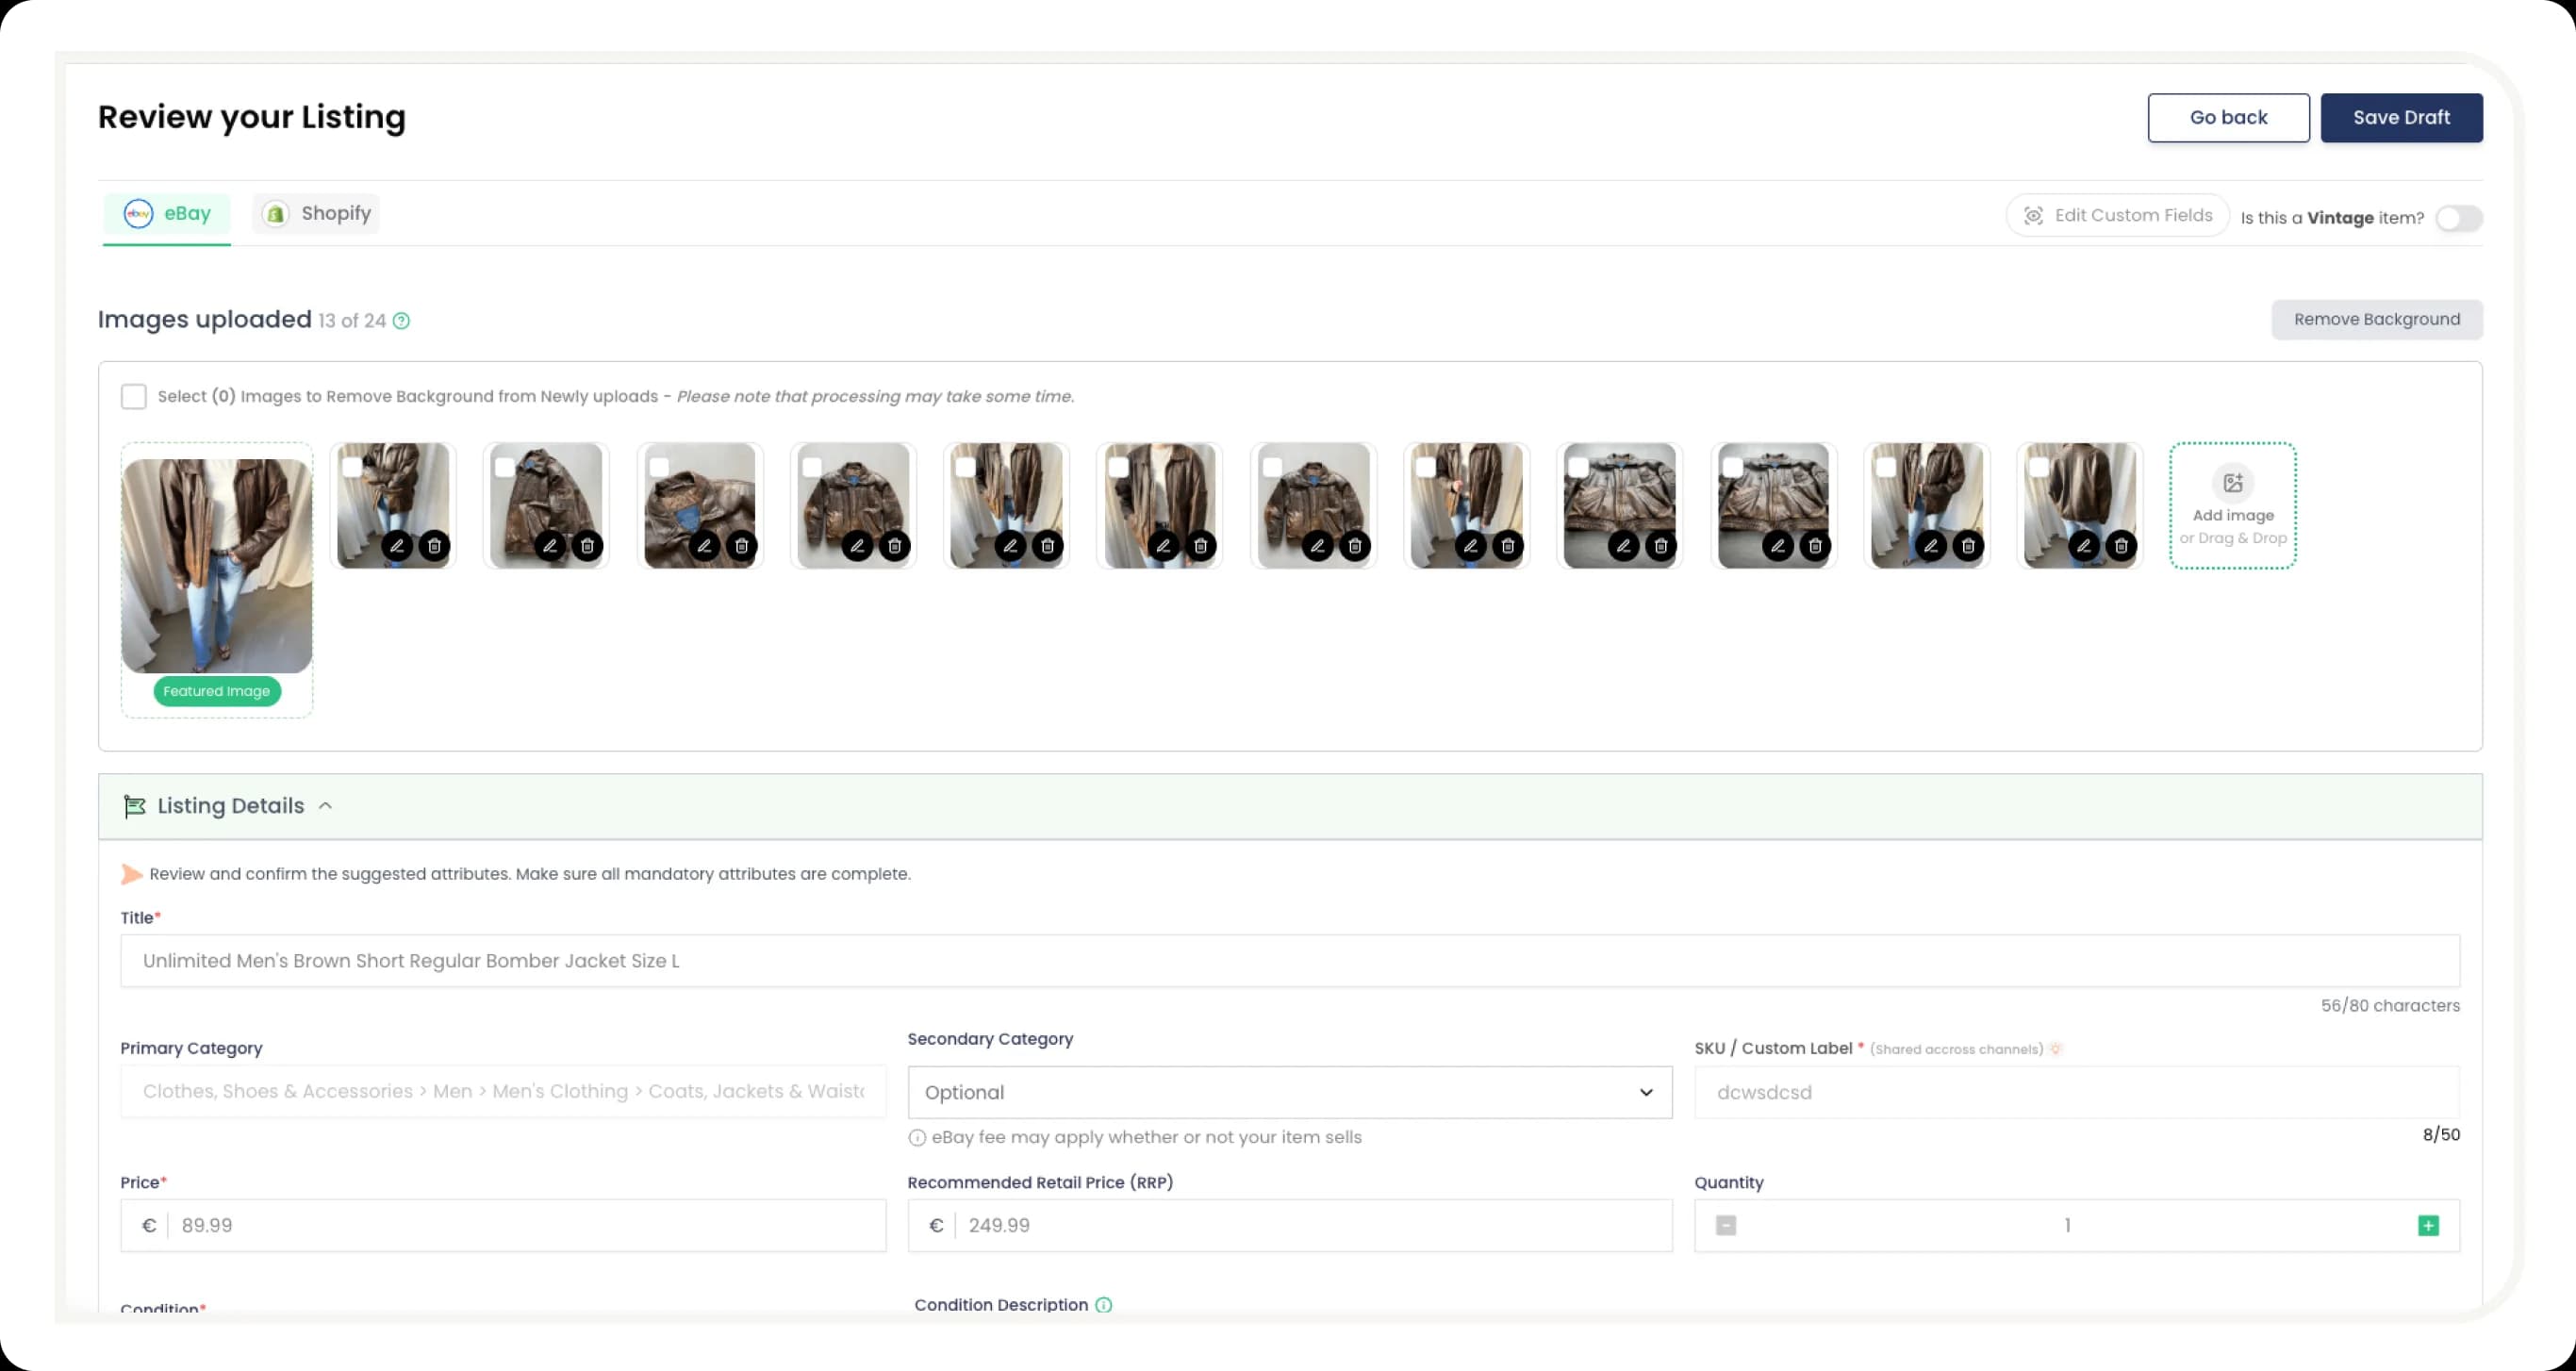Click pencil edit icon on second small thumbnail

550,546
